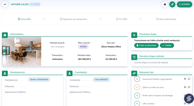Click the Informations home icon
The image size is (194, 106).
coord(5,35)
